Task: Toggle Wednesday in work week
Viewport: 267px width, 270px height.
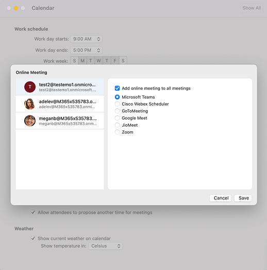Action: [x=98, y=61]
